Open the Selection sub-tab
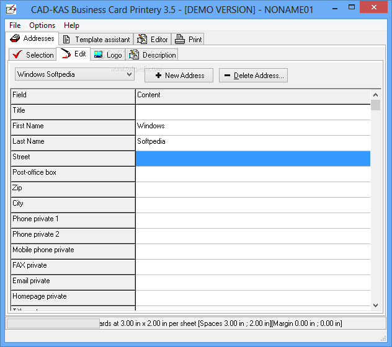The width and height of the screenshot is (392, 347). (x=32, y=55)
